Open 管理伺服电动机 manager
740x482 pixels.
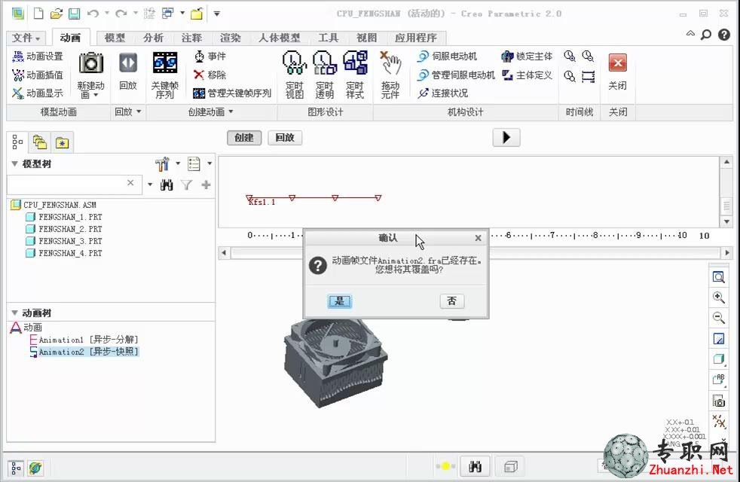coord(456,75)
